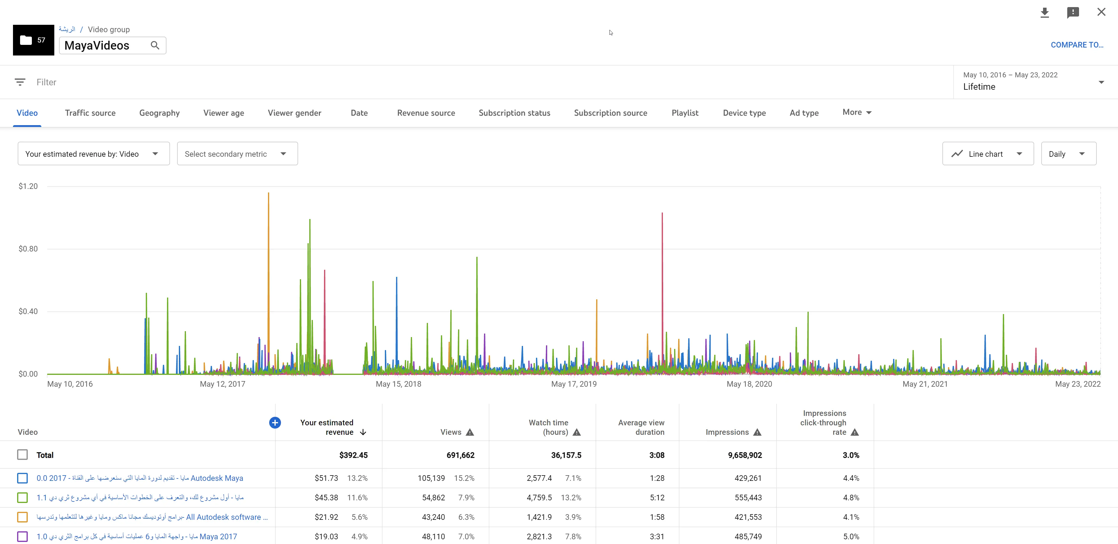Toggle the green checkbox for video 1.1
The height and width of the screenshot is (544, 1118).
click(x=22, y=498)
